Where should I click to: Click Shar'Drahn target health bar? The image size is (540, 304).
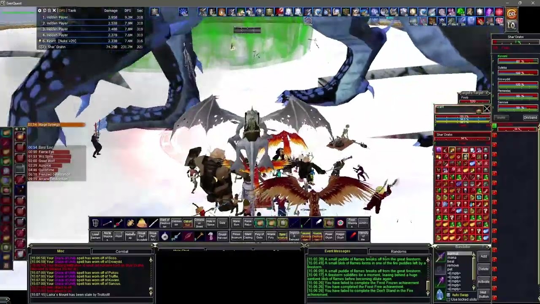[462, 138]
